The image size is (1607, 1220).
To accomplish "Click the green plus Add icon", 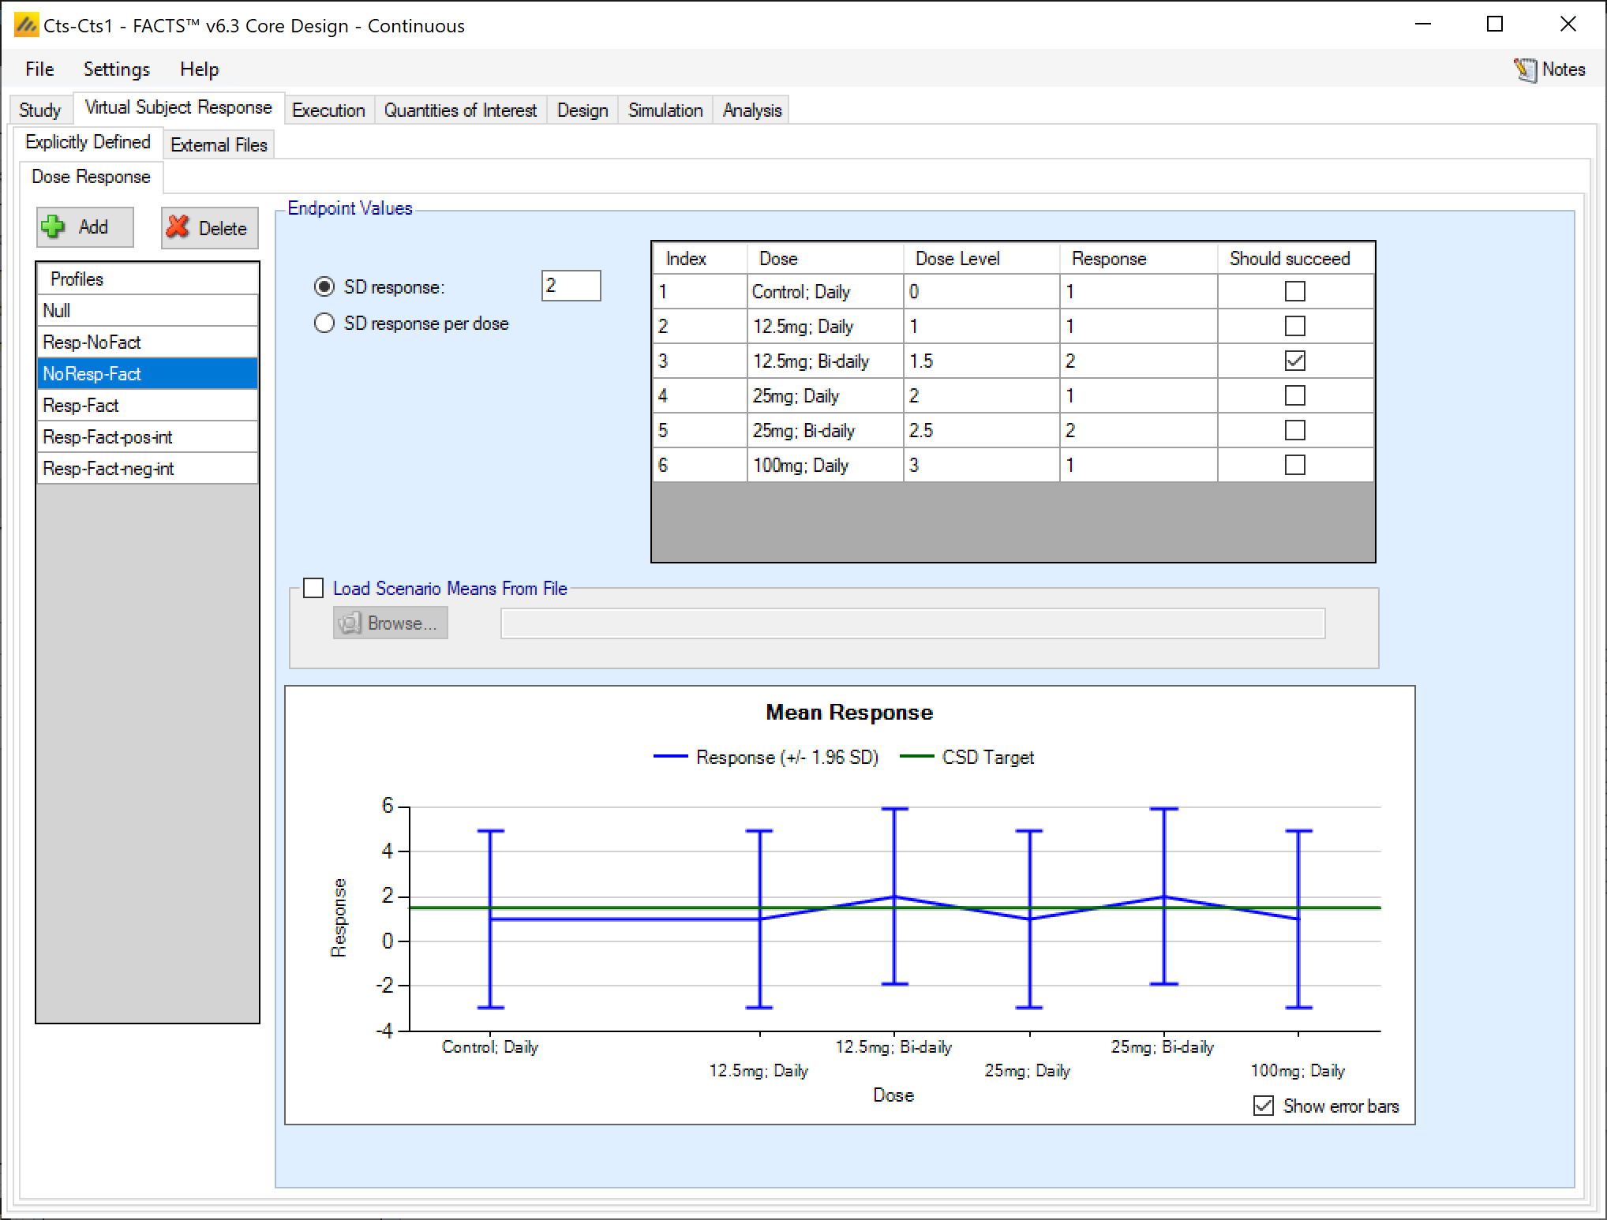I will click(x=54, y=227).
